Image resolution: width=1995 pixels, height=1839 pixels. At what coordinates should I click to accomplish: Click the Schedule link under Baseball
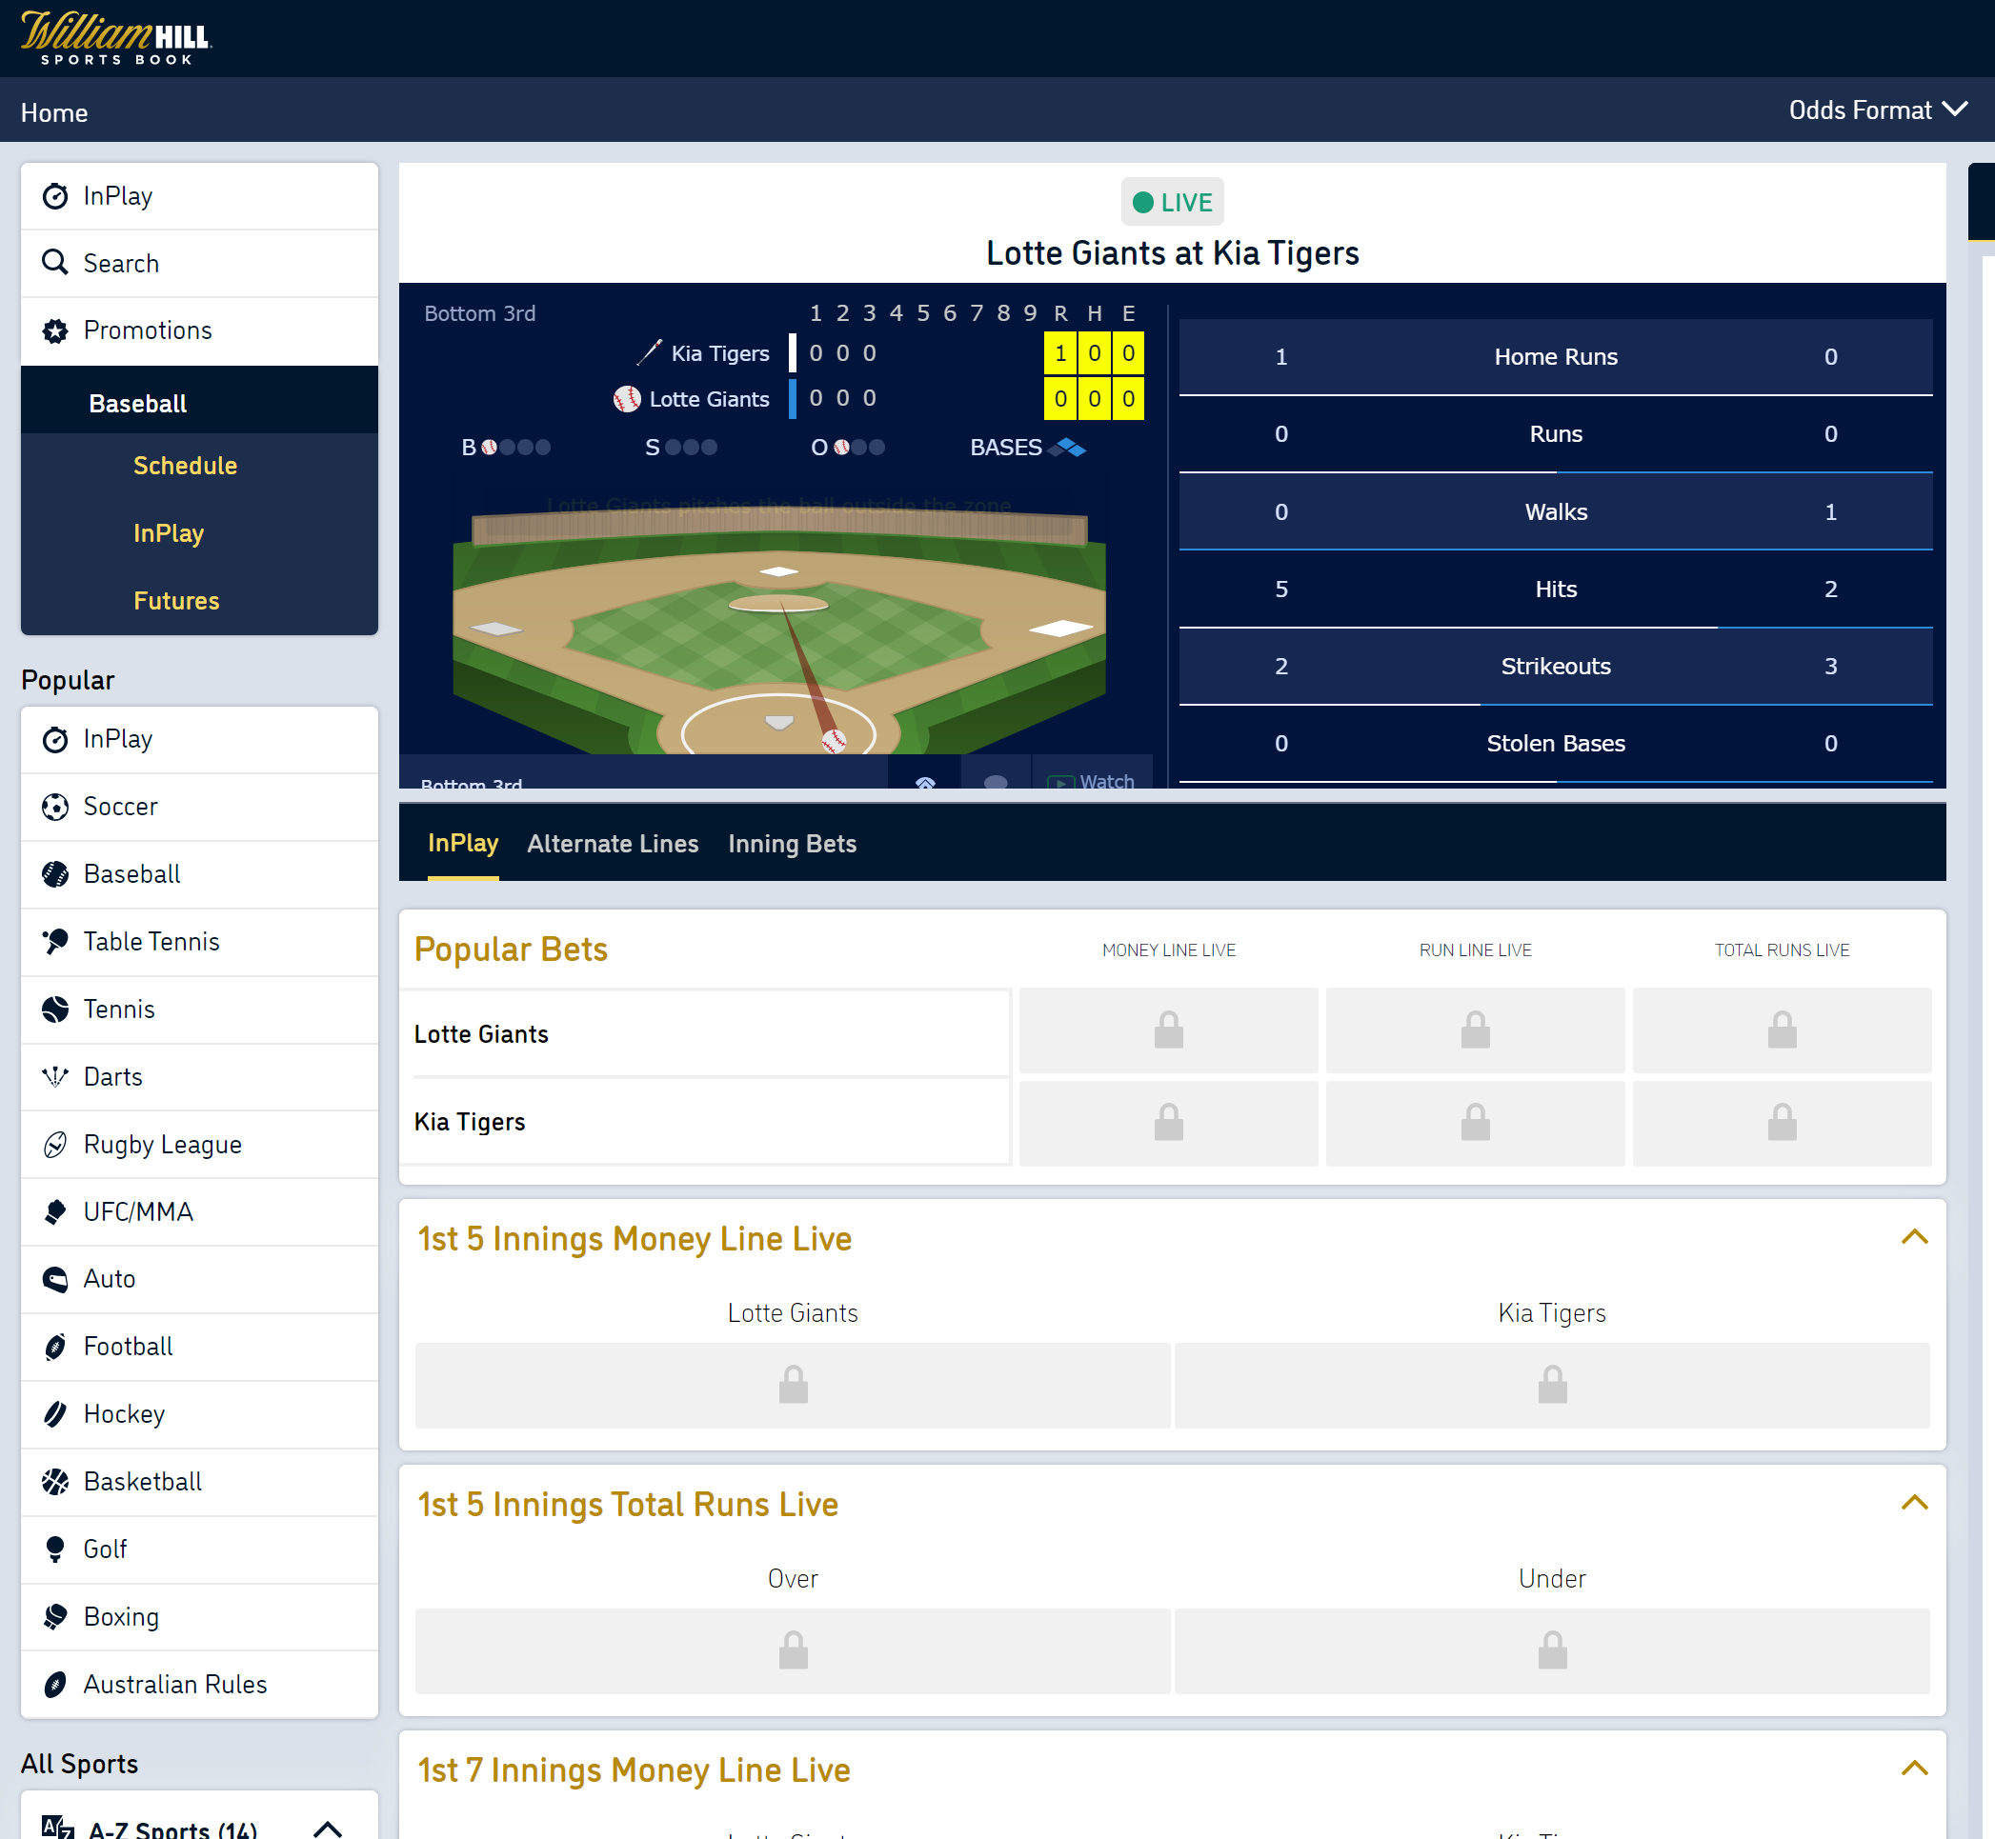[x=186, y=466]
